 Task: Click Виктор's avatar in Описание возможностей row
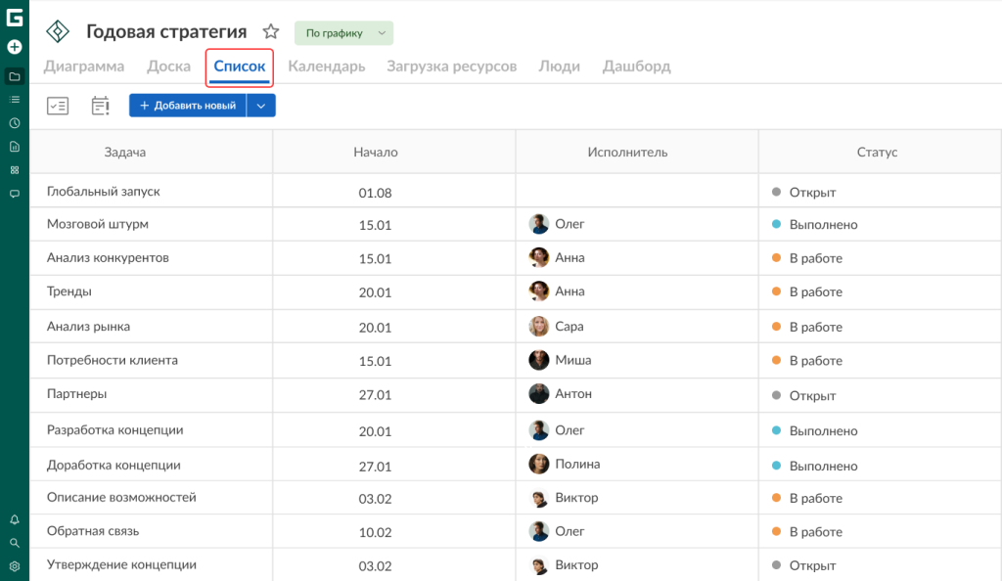(539, 498)
